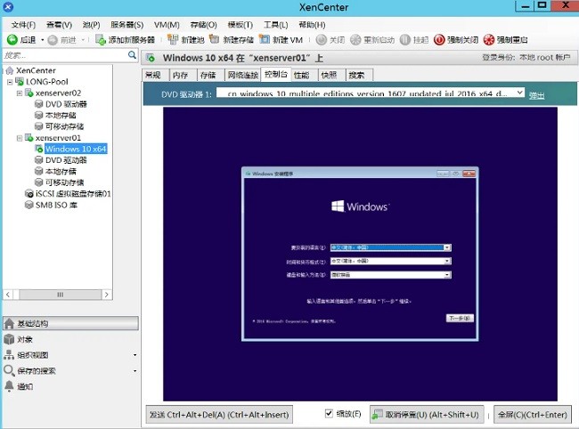Viewport: 579px width, 429px height.
Task: Click the Shut Down toolbar icon
Action: click(322, 39)
